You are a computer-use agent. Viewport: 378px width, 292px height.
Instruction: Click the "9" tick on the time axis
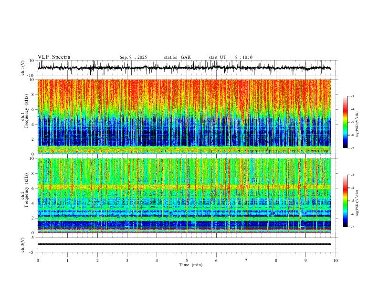(305, 261)
